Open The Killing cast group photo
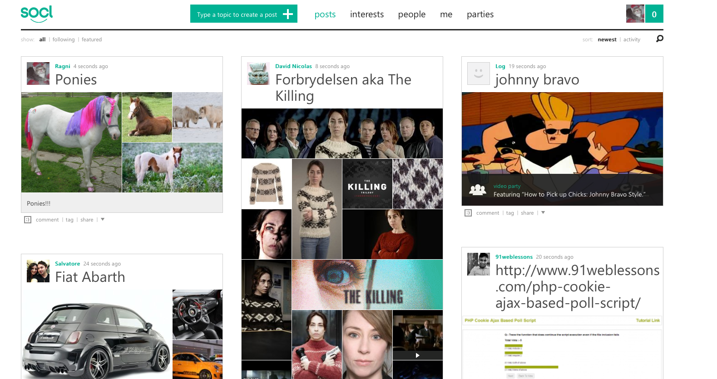 click(342, 133)
